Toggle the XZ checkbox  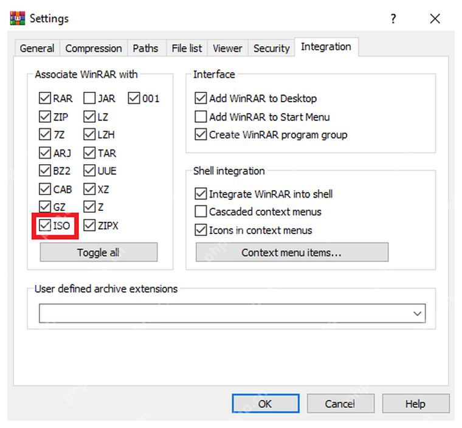[x=89, y=189]
